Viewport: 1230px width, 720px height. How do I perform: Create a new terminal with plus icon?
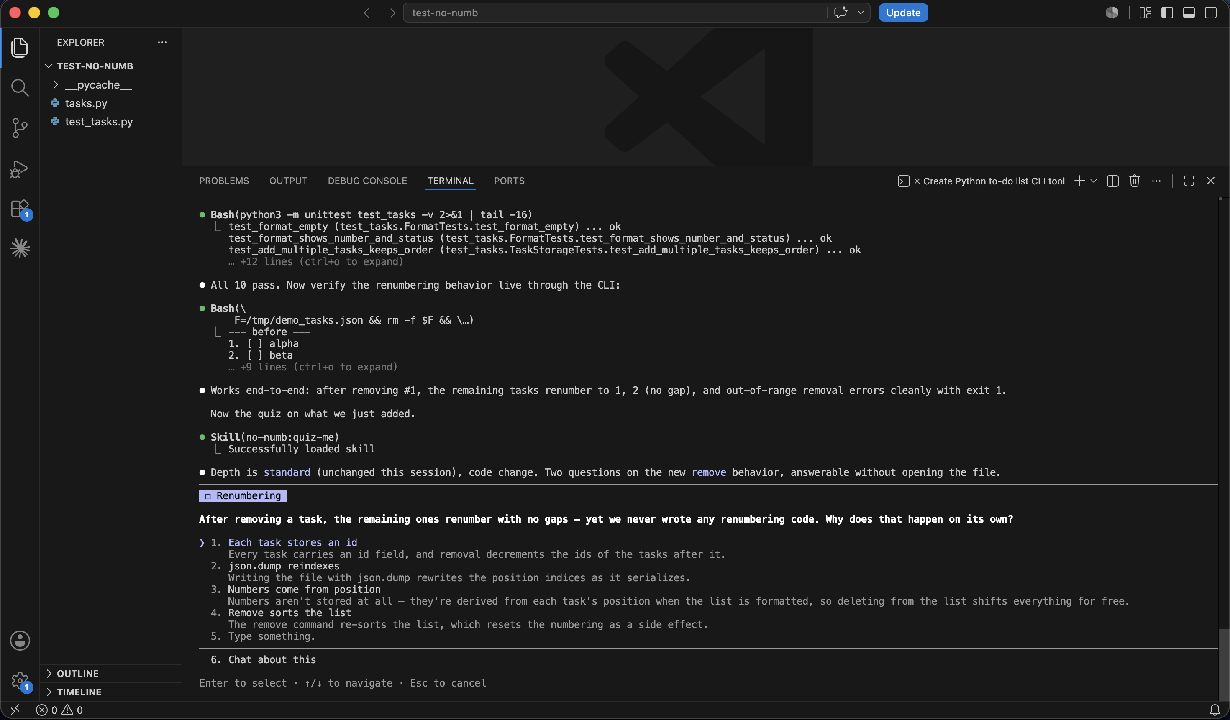pyautogui.click(x=1080, y=181)
